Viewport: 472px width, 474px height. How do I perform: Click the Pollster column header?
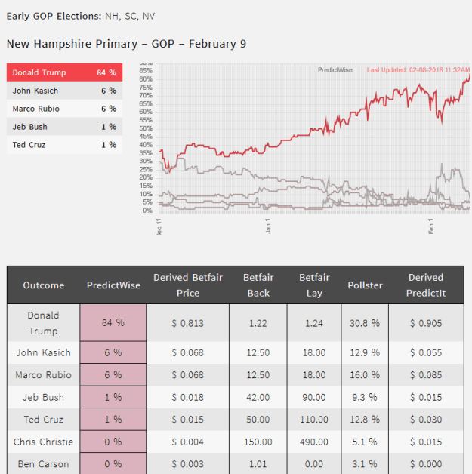point(365,285)
